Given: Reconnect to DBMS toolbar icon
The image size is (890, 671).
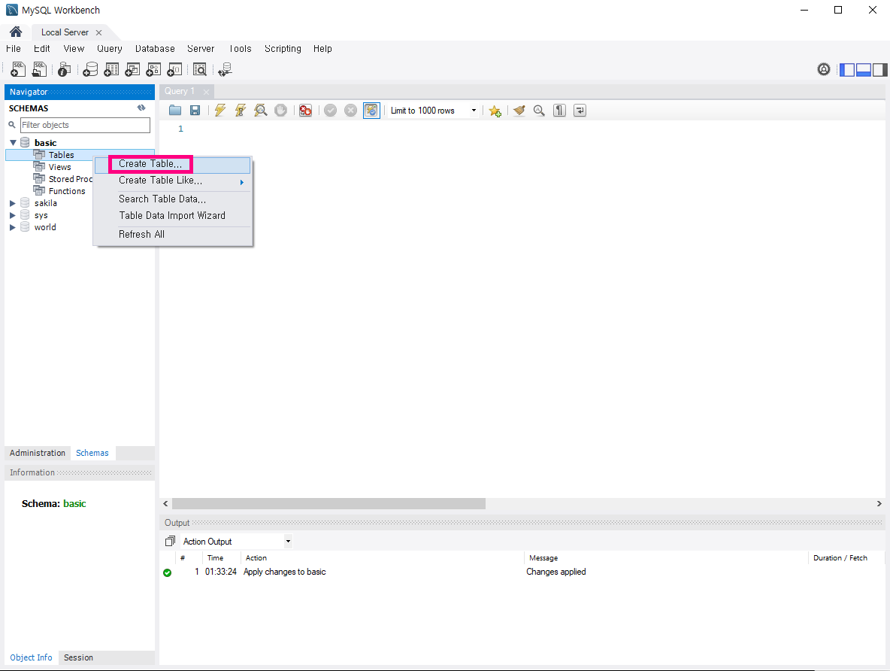Looking at the screenshot, I should click(226, 69).
